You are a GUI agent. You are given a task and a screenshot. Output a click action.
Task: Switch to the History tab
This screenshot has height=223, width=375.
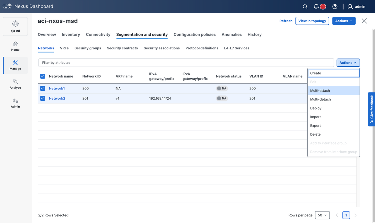[x=255, y=35]
